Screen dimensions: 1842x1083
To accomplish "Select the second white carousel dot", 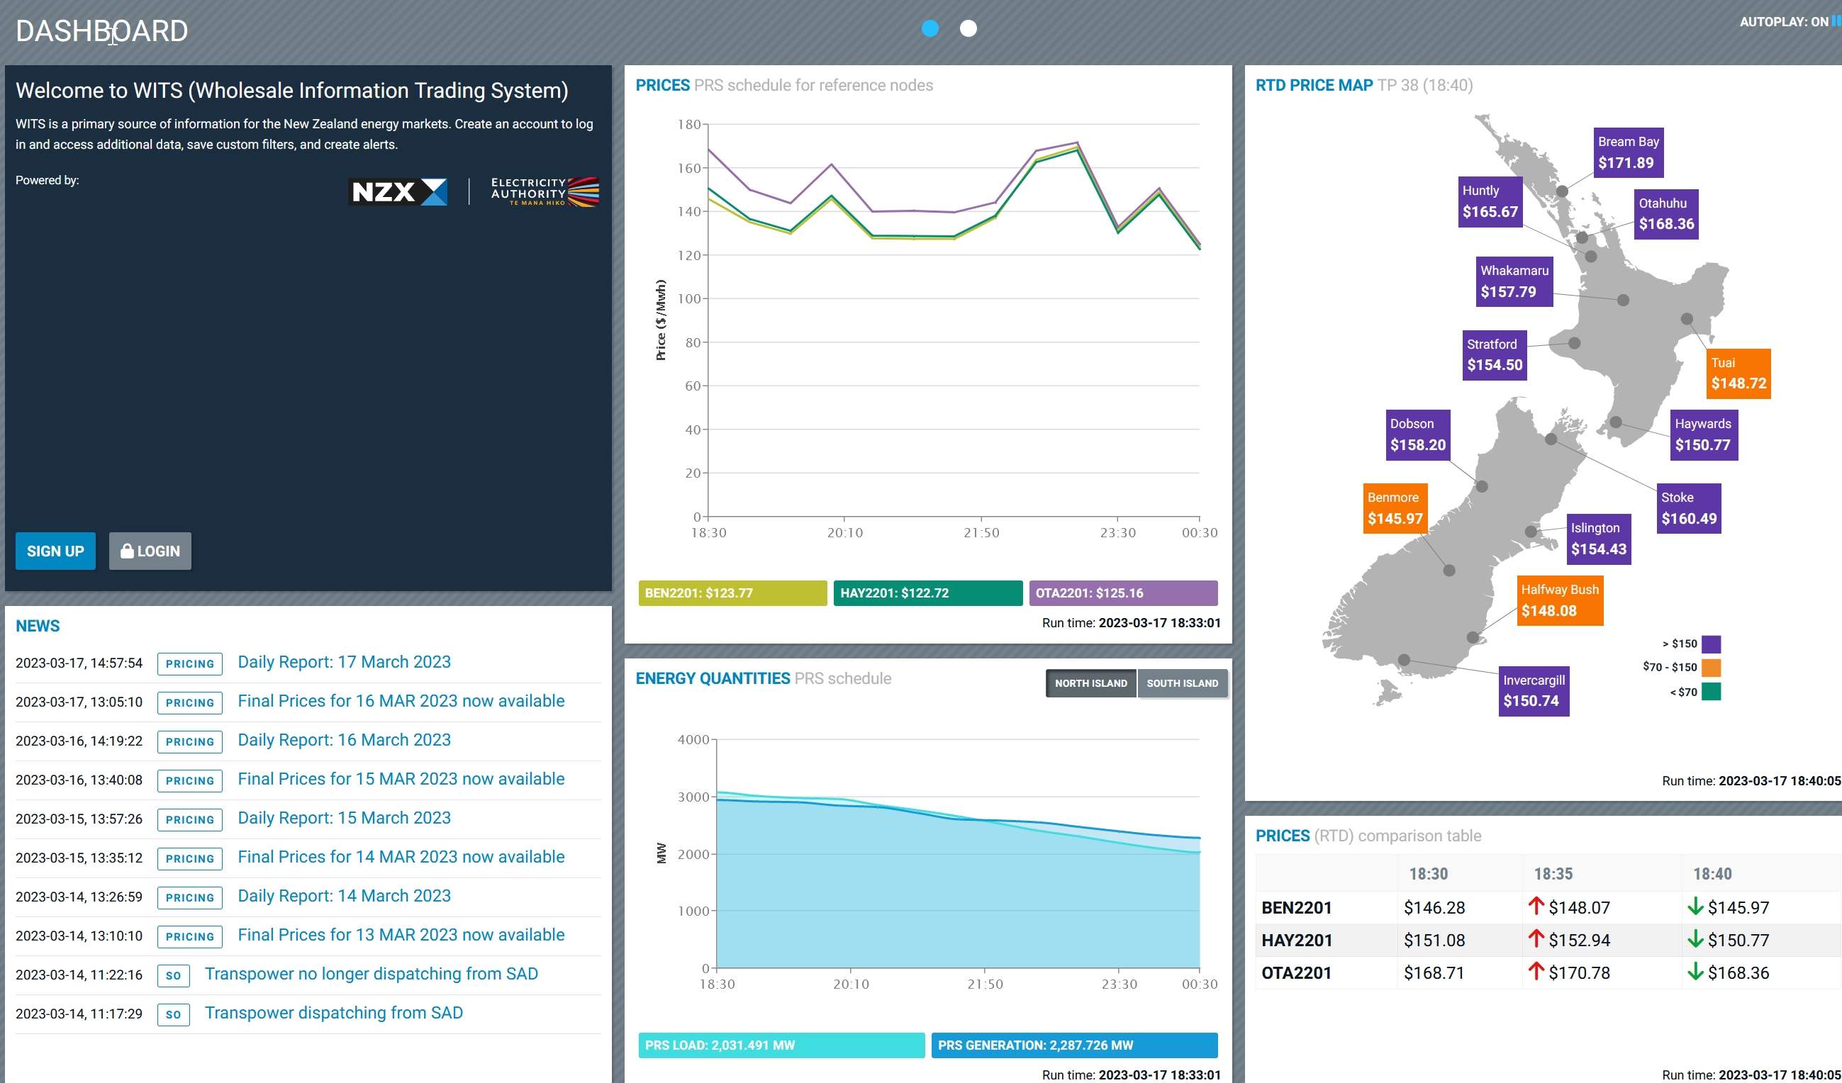I will pos(968,28).
